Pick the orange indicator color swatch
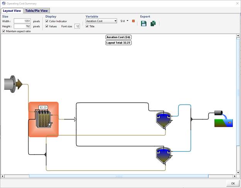The width and height of the screenshot is (241, 188). tap(133, 21)
